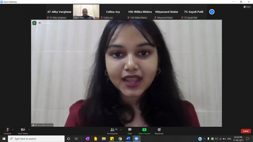Image resolution: width=253 pixels, height=142 pixels.
Task: Click the green Share Screen icon
Action: (x=144, y=130)
